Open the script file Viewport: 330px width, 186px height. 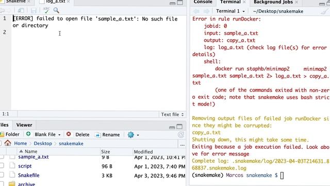(x=25, y=166)
